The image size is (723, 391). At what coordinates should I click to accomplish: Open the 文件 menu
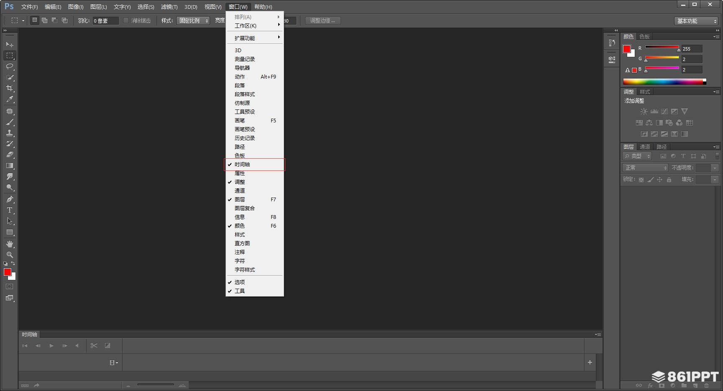point(29,7)
